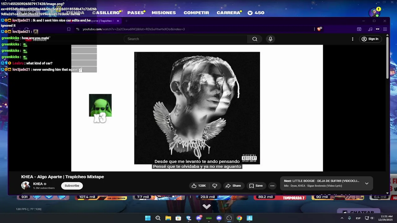Open a new browser tab
The height and width of the screenshot is (223, 397).
126,21
